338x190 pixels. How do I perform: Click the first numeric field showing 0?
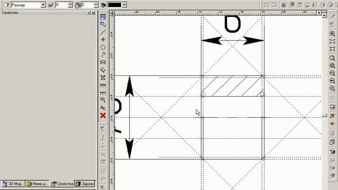point(62,5)
